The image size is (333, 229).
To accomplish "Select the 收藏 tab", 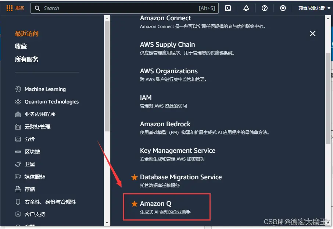I will (x=21, y=46).
